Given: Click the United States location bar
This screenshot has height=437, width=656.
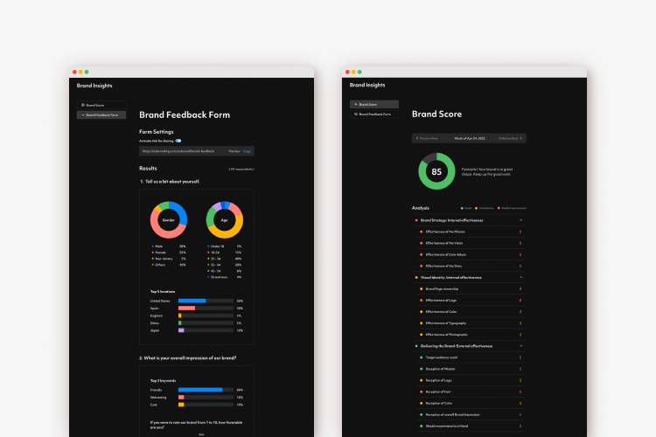Looking at the screenshot, I should (x=206, y=301).
